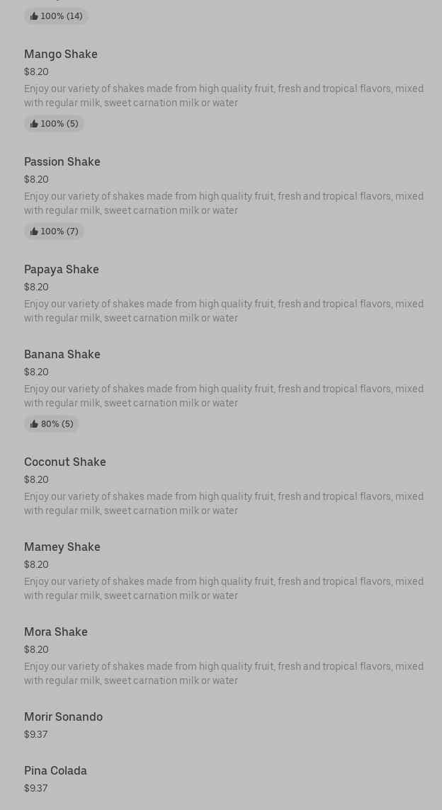Open the Banana Shake item title
This screenshot has width=442, height=810.
tap(62, 354)
